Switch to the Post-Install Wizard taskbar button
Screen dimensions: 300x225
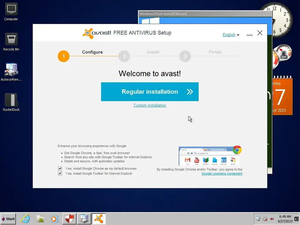click(x=84, y=219)
